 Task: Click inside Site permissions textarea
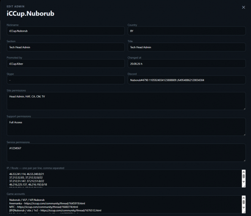(126, 101)
